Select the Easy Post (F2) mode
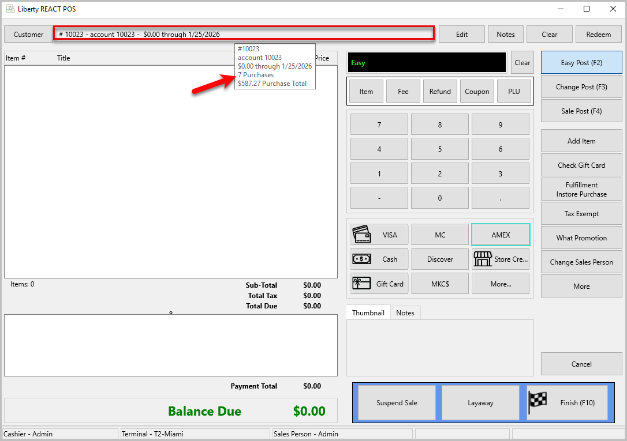 tap(581, 63)
